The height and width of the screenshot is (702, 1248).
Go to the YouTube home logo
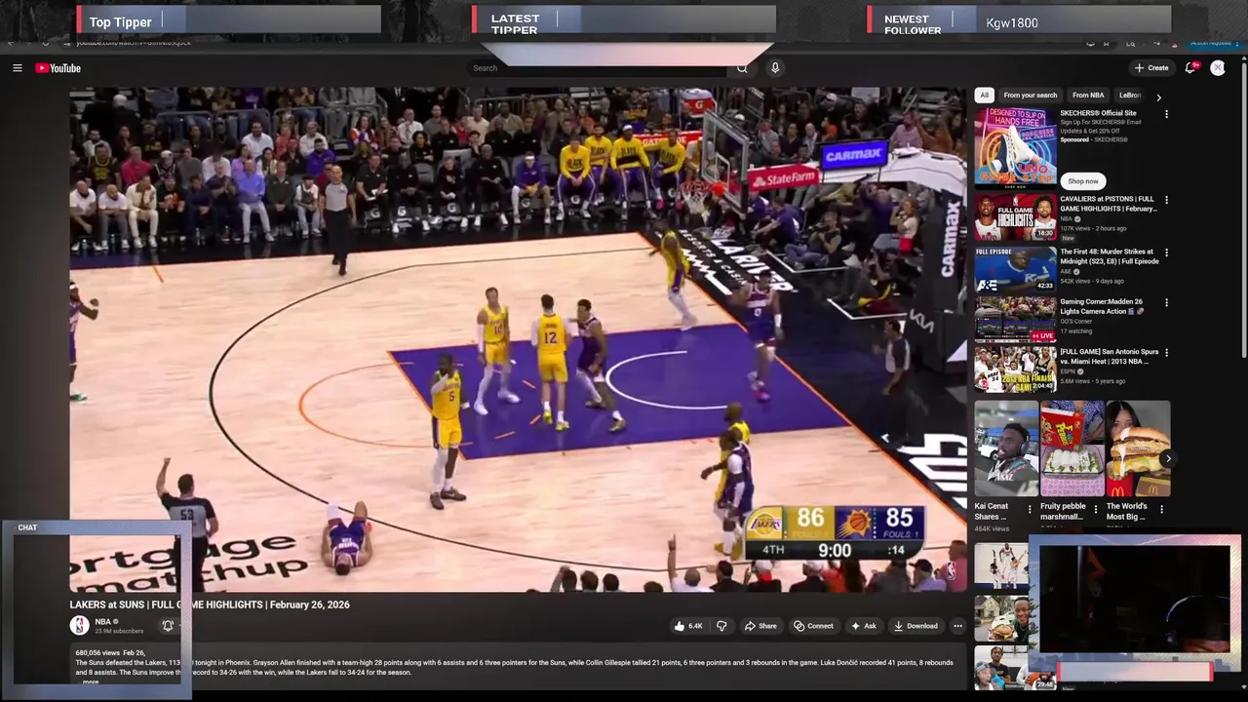click(58, 68)
